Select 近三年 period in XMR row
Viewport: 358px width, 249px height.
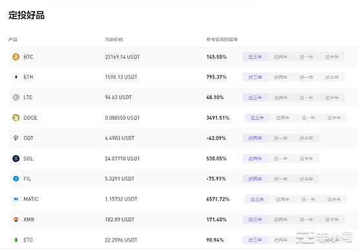coord(255,219)
